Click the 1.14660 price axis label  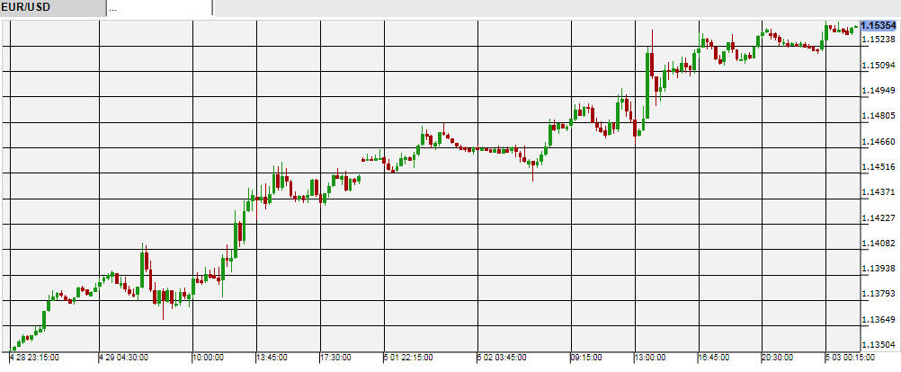coord(879,142)
